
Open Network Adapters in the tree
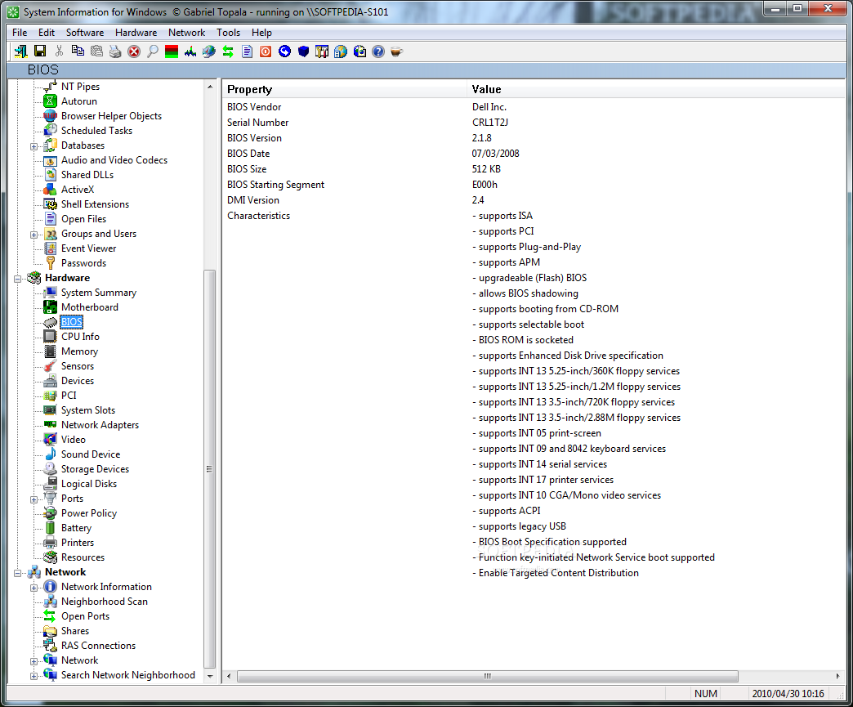point(100,424)
